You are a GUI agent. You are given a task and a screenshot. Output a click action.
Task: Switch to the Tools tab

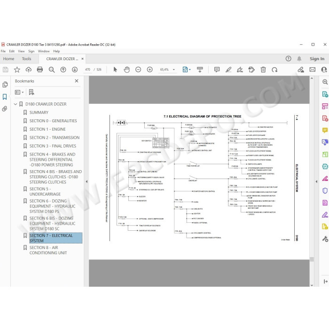pyautogui.click(x=26, y=59)
